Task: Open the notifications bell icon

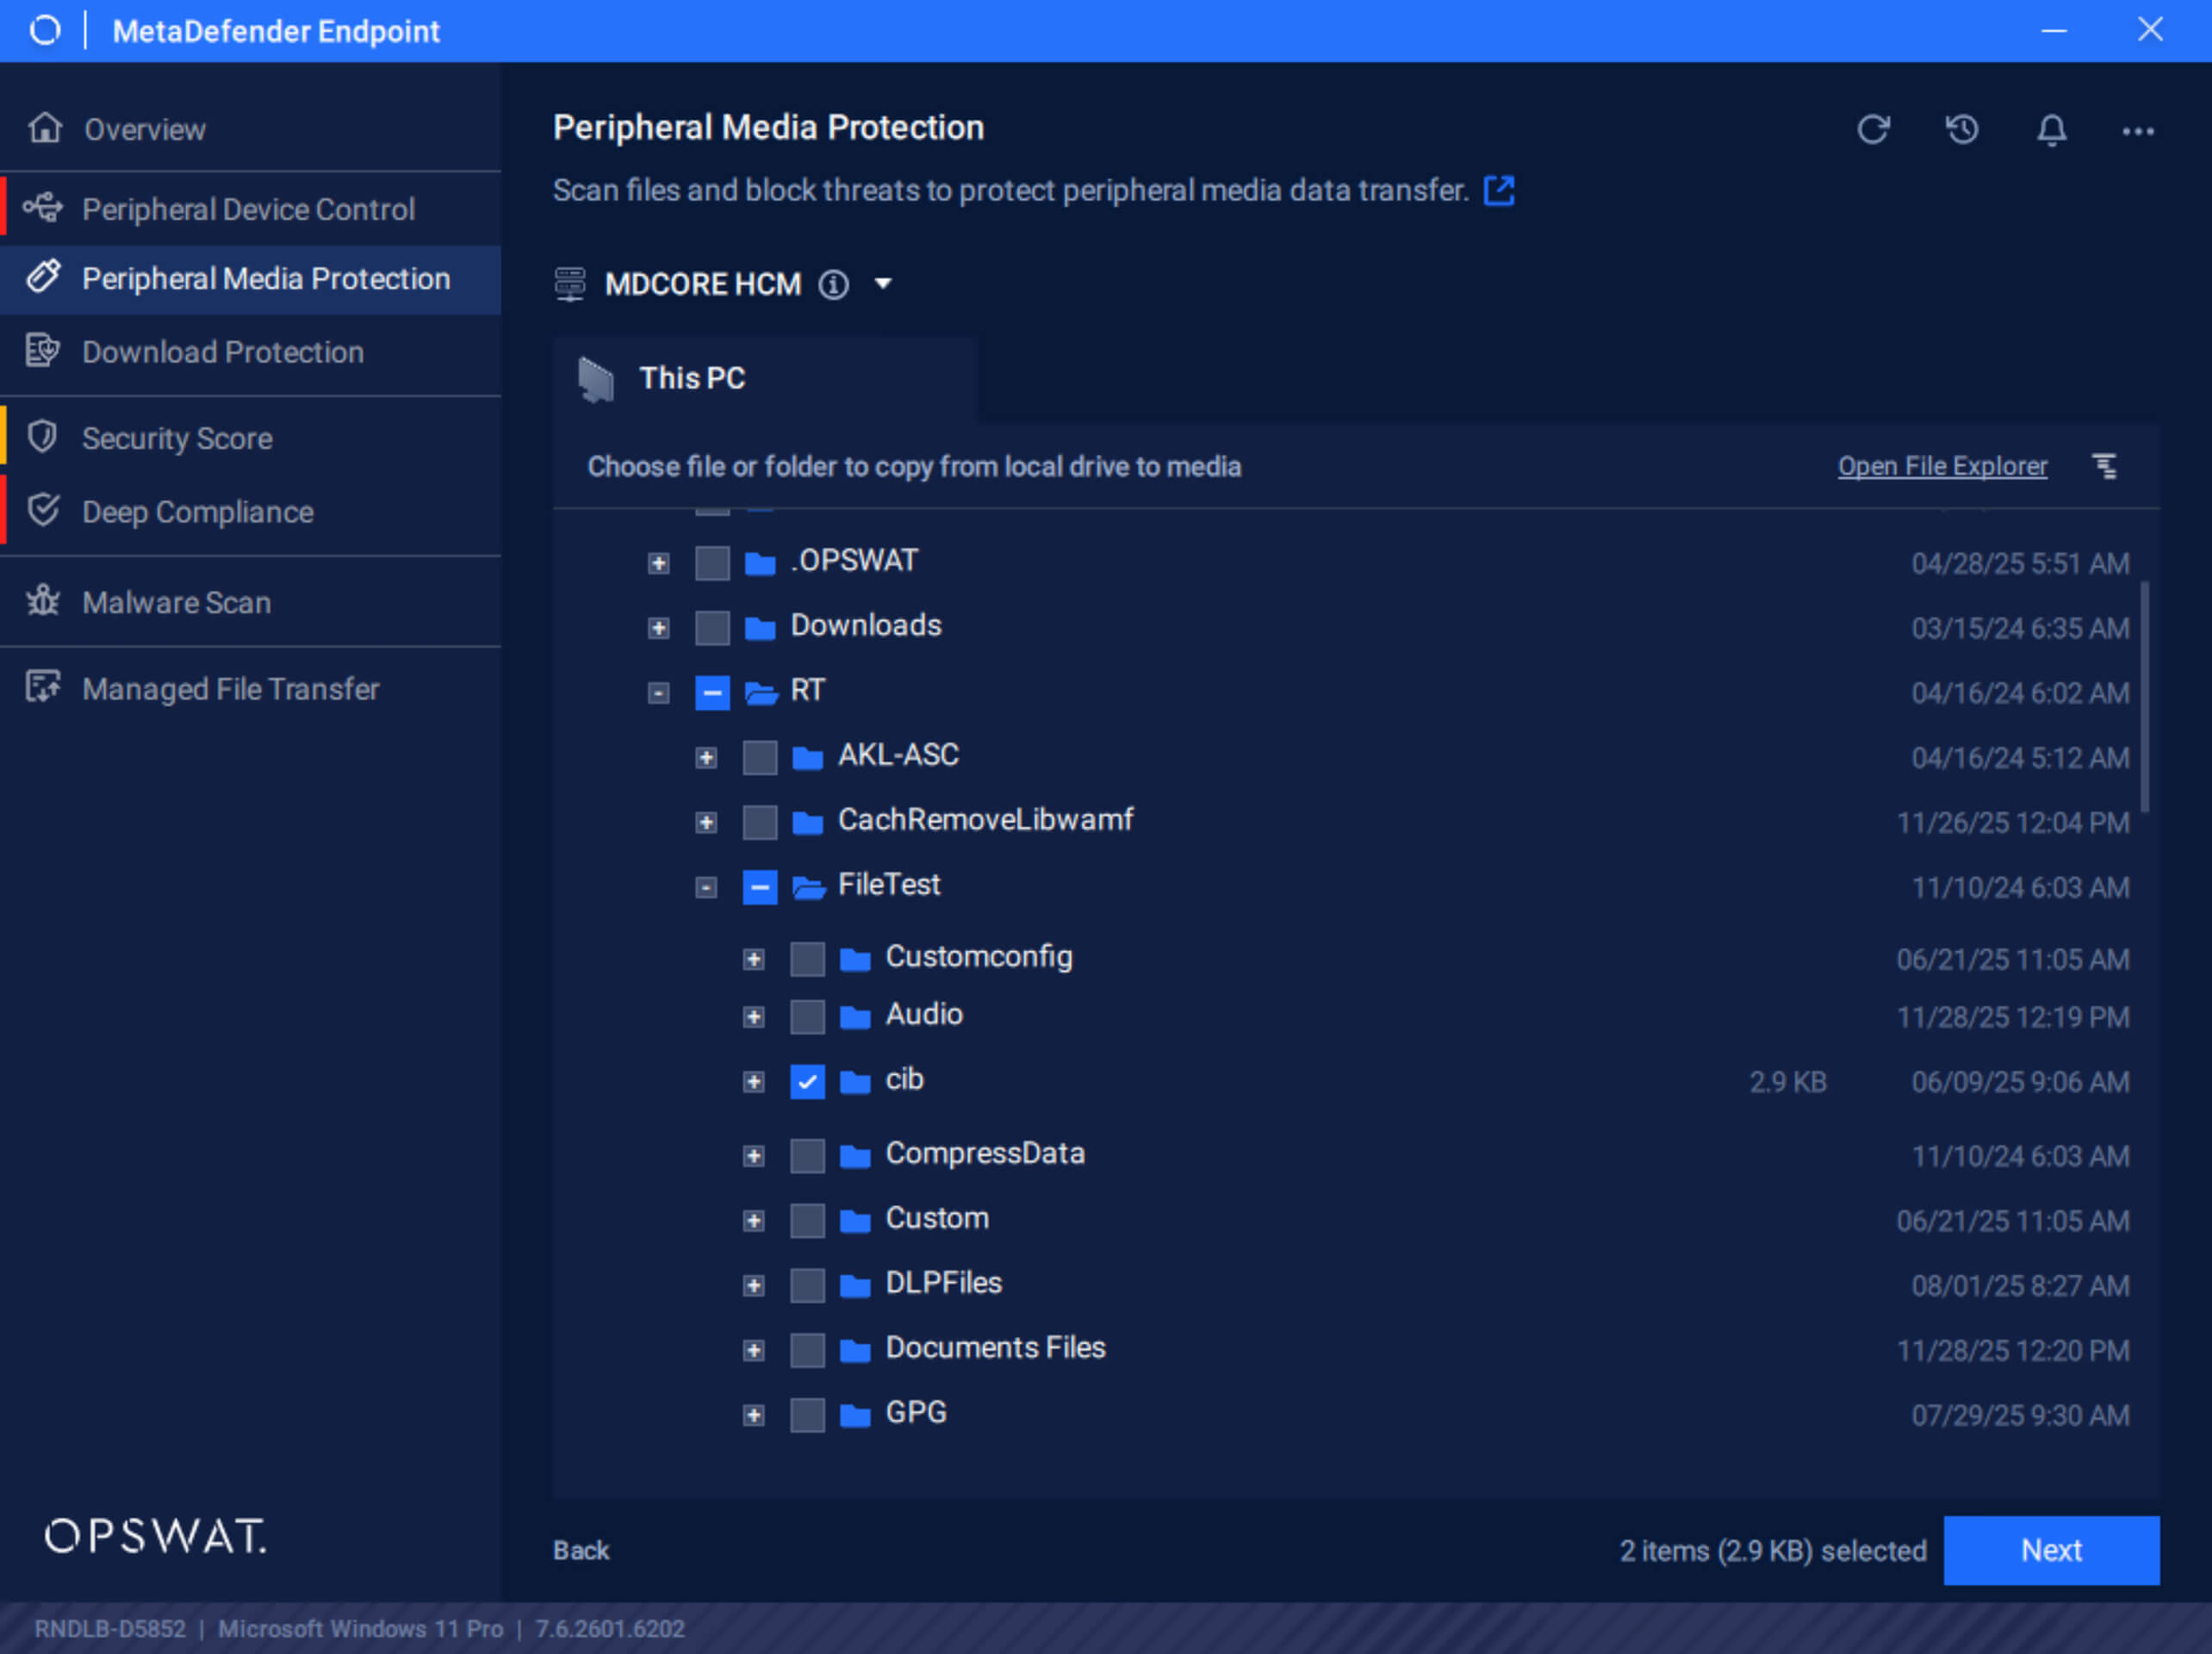Action: [2051, 129]
